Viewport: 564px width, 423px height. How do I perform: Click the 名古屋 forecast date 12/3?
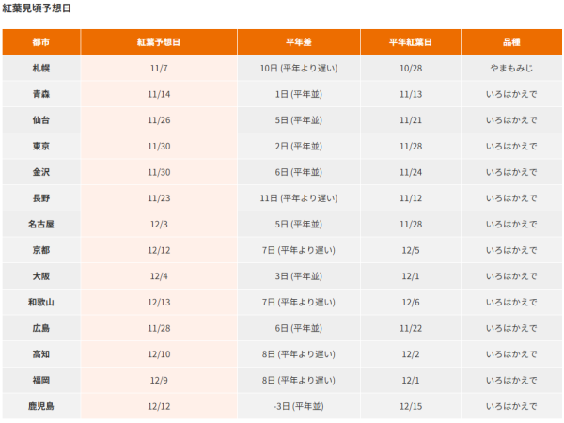pos(159,225)
